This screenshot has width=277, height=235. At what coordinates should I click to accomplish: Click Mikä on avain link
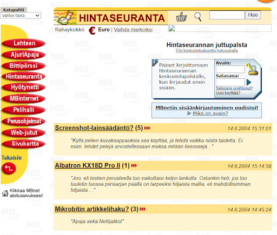(210, 113)
